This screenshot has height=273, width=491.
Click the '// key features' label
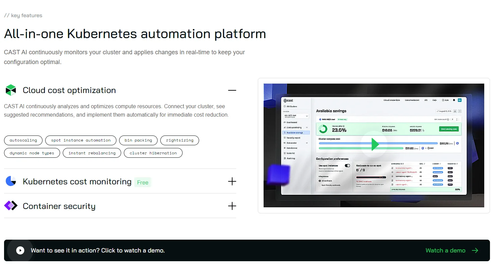click(23, 16)
